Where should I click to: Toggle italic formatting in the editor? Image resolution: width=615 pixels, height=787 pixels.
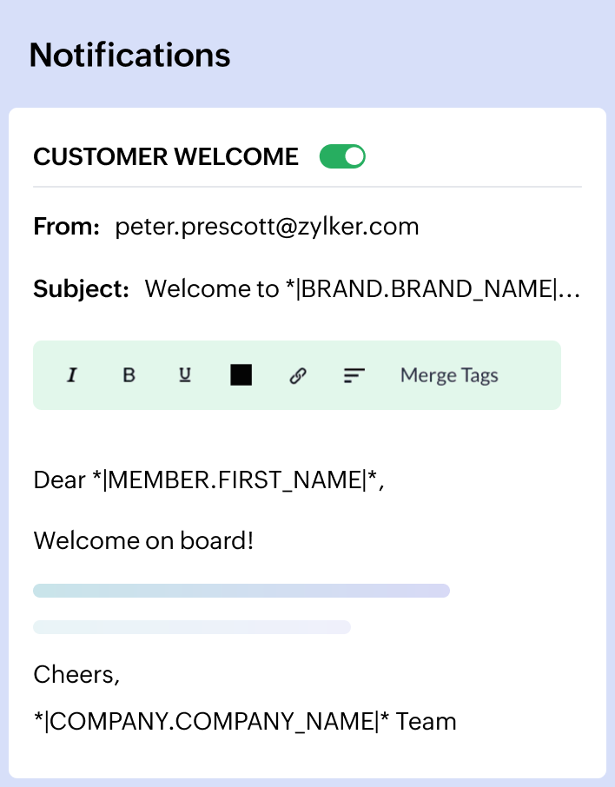pyautogui.click(x=73, y=375)
